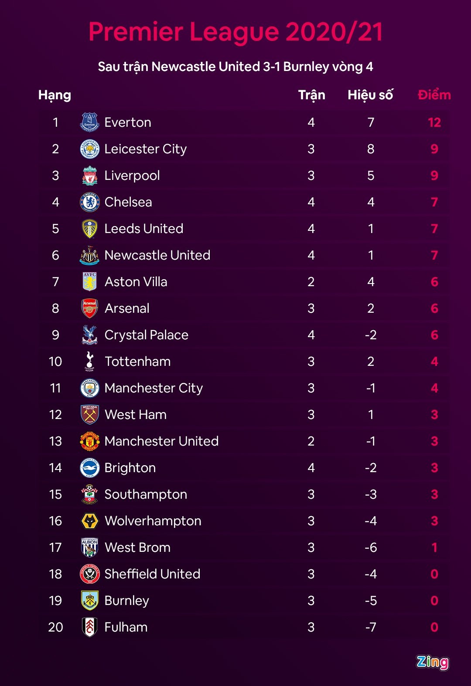Viewport: 471px width, 686px height.
Task: Select the Chelsea club badge
Action: (x=89, y=202)
